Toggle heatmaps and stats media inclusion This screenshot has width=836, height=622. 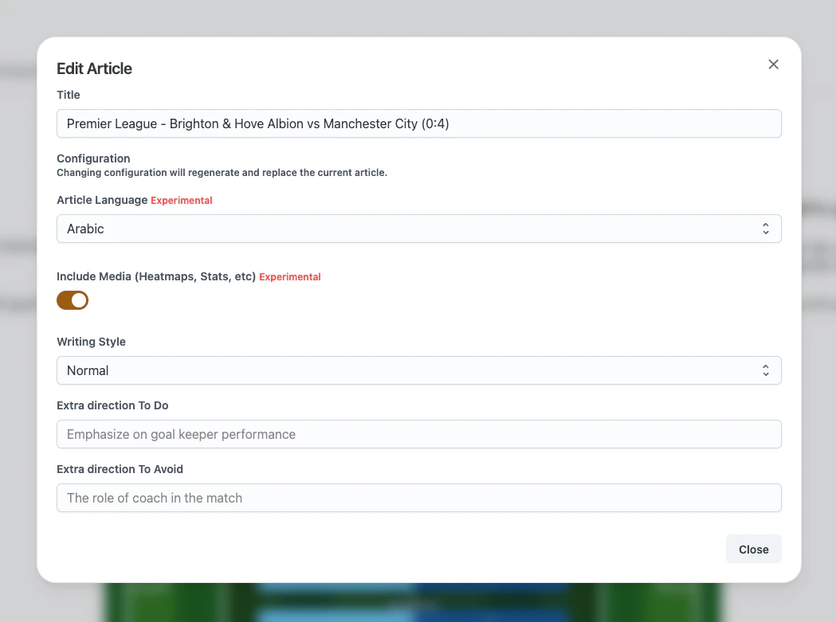point(73,300)
